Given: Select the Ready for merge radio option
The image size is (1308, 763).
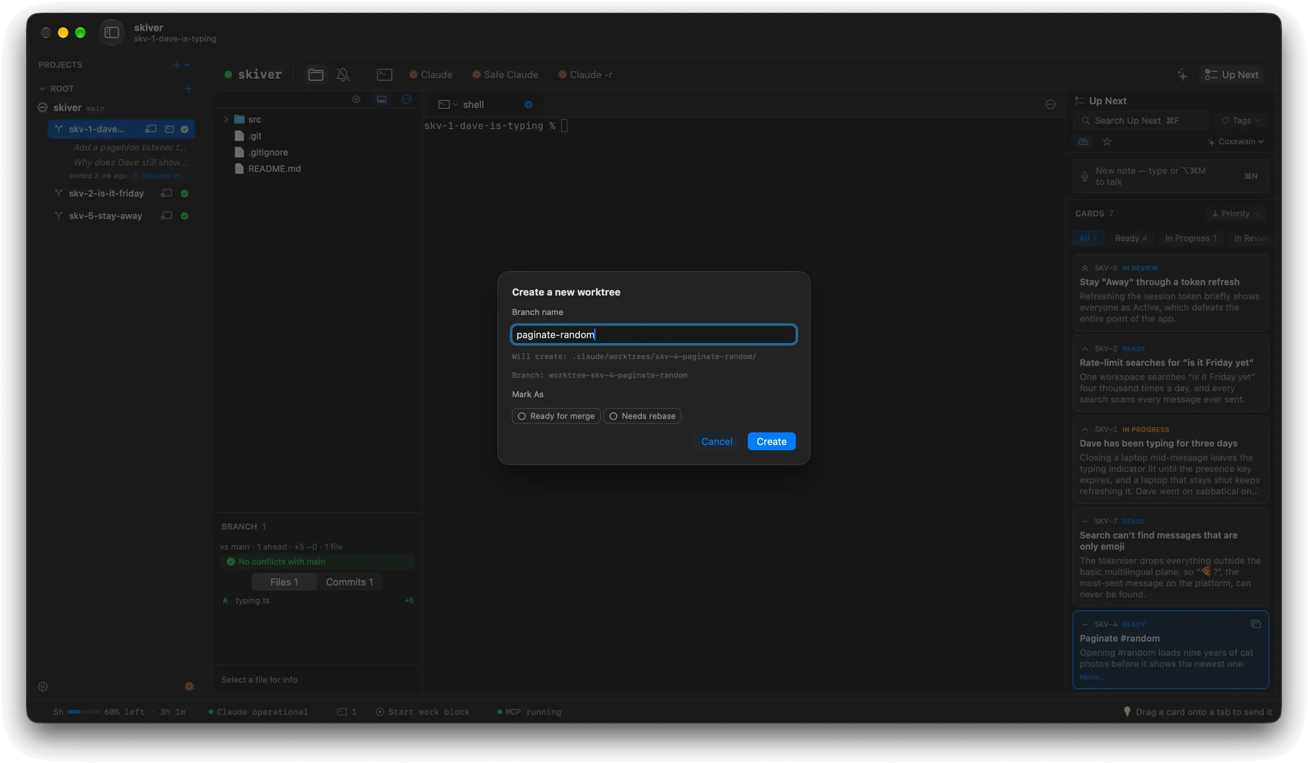Looking at the screenshot, I should [556, 416].
